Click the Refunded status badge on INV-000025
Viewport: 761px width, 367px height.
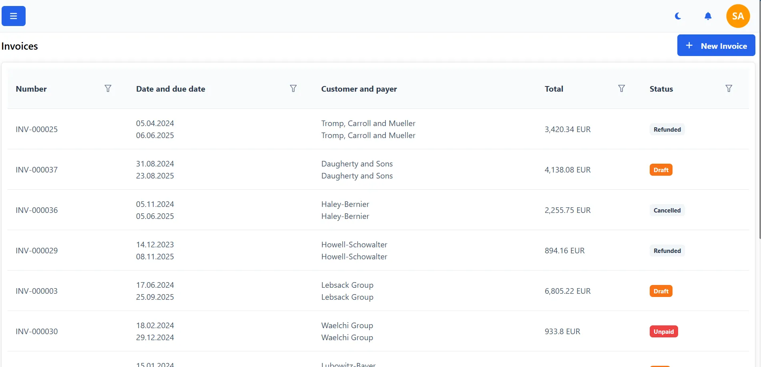click(667, 129)
